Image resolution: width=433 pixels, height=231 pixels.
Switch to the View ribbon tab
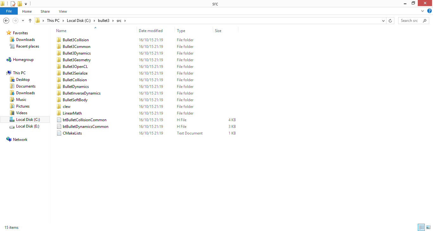pos(63,11)
